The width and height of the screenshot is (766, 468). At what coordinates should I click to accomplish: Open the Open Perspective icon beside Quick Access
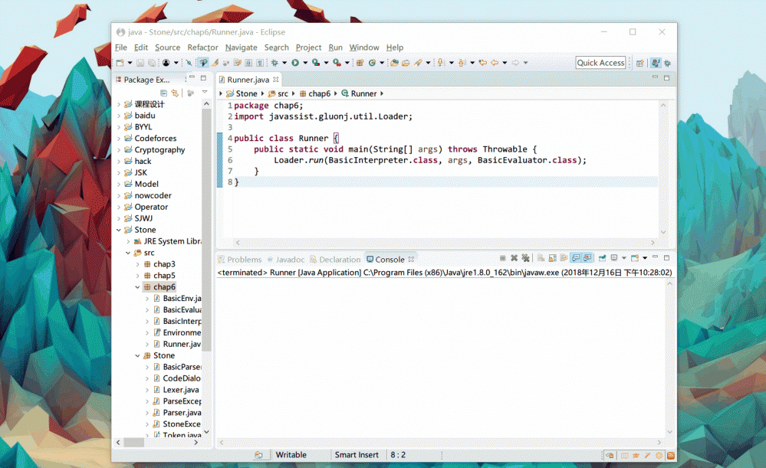pos(639,63)
